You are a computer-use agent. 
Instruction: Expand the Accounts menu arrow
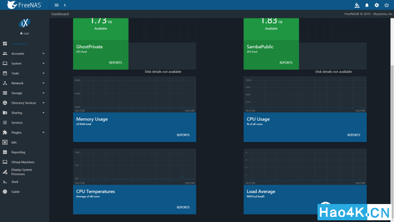point(43,53)
